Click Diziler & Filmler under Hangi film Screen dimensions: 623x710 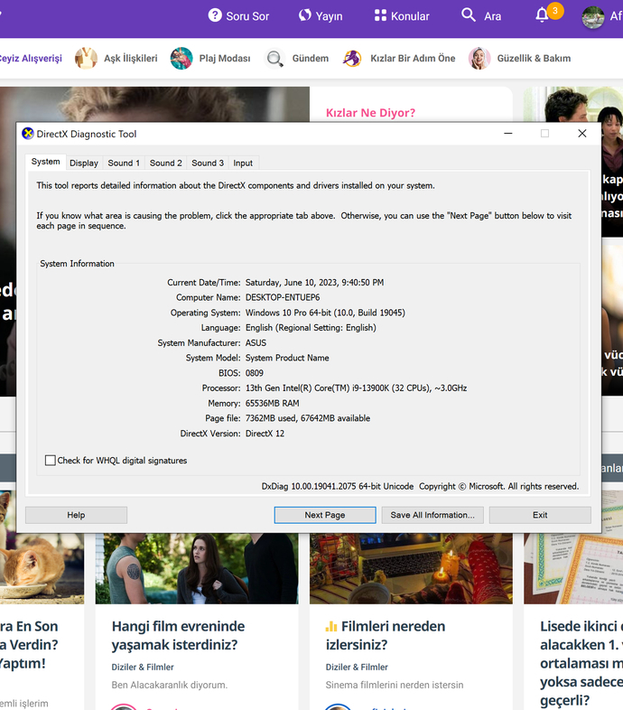tap(143, 667)
